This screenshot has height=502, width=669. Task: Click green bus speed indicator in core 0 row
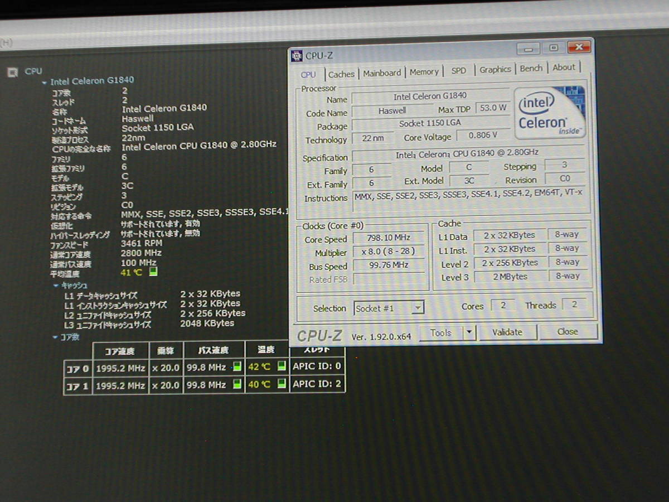click(x=237, y=367)
